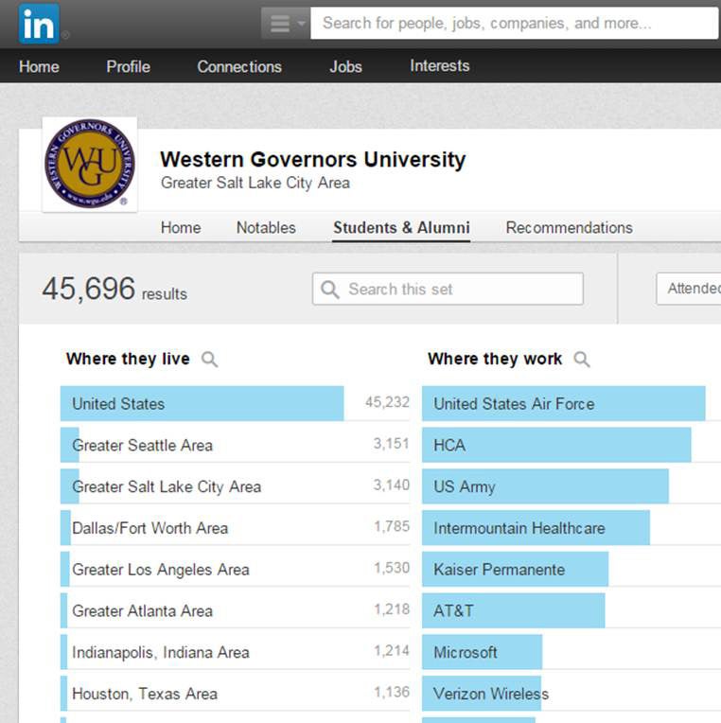Filter by Intermountain Healthcare employer

pos(536,527)
